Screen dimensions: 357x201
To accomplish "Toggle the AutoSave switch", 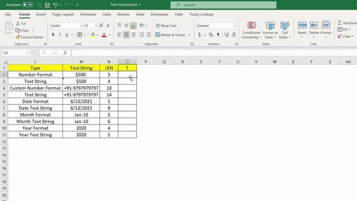I will 28,4.
